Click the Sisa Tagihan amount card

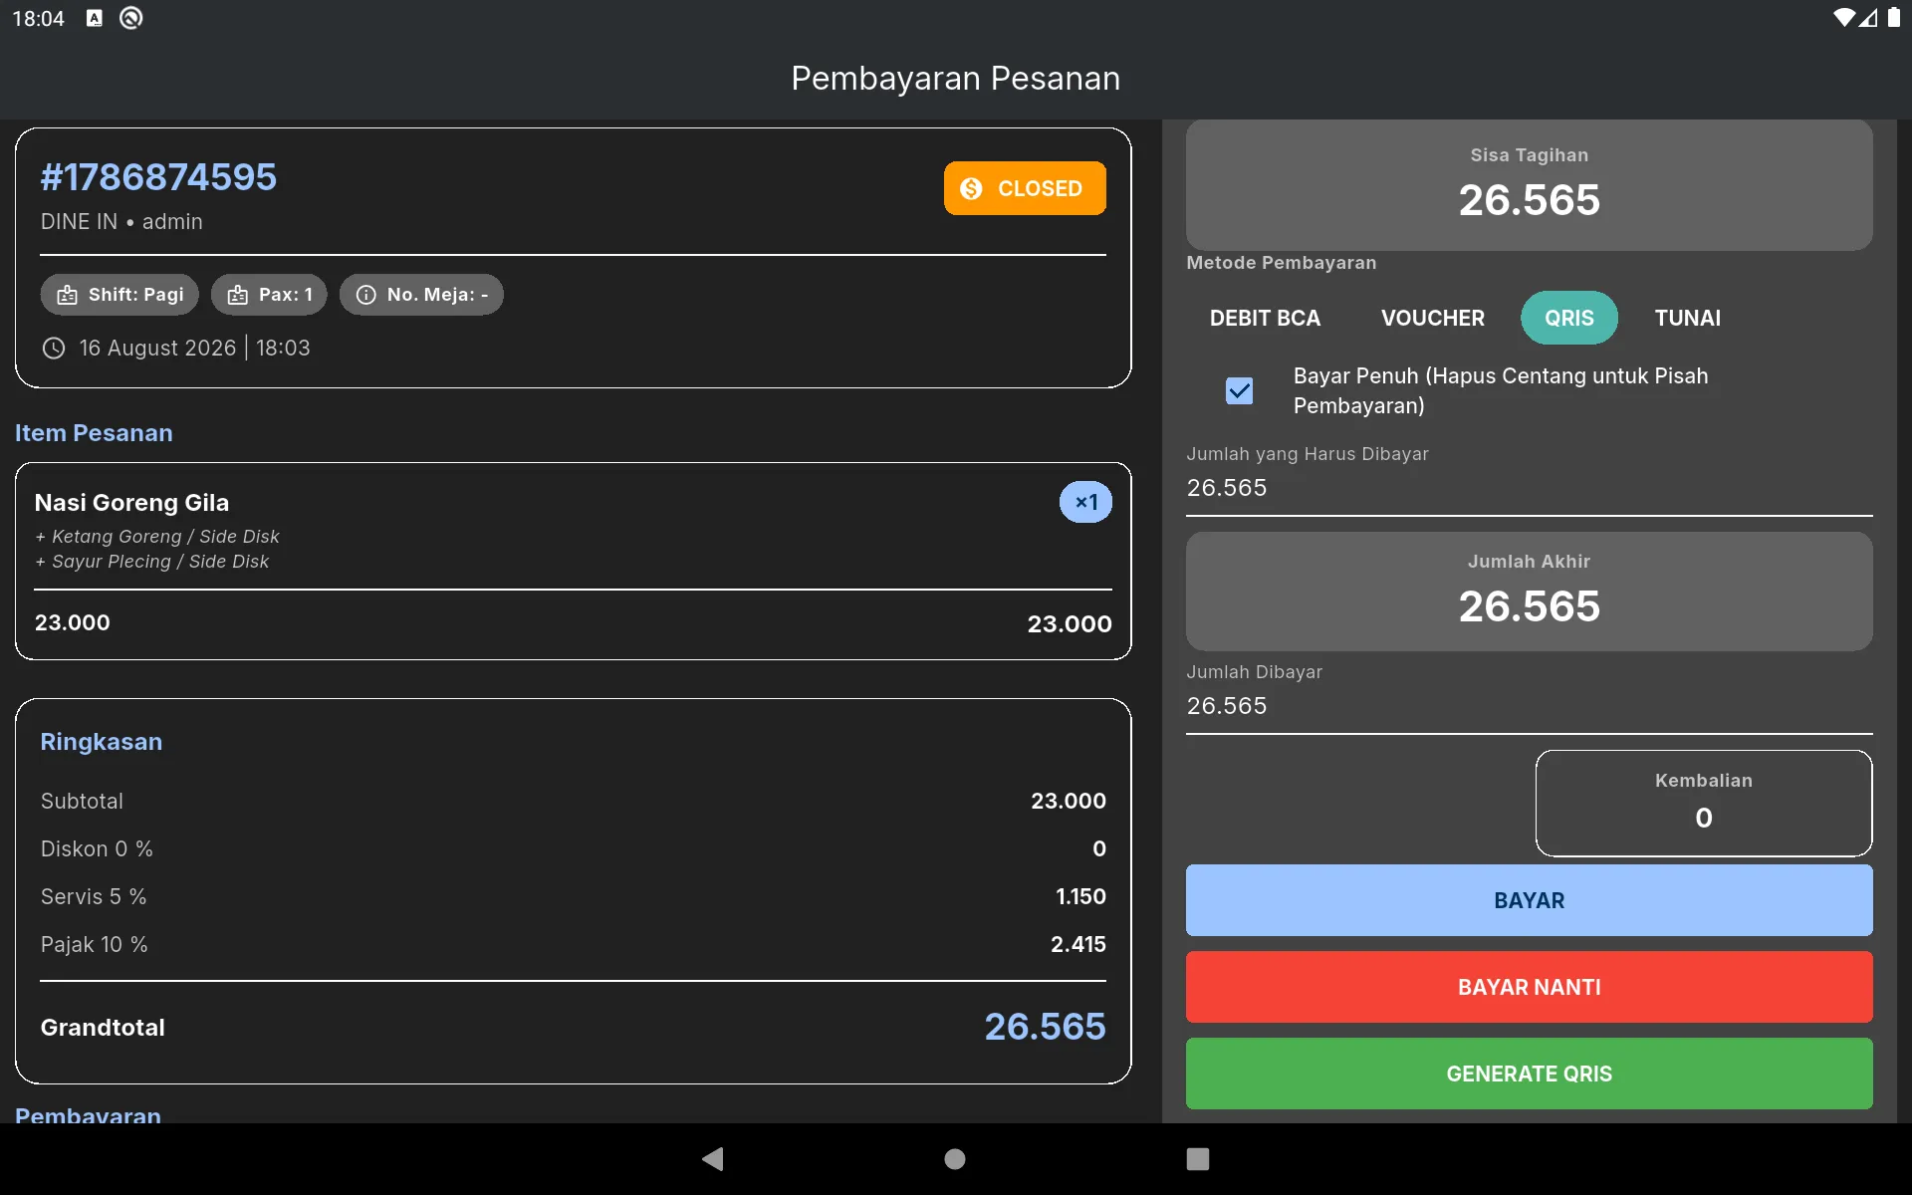(x=1529, y=185)
